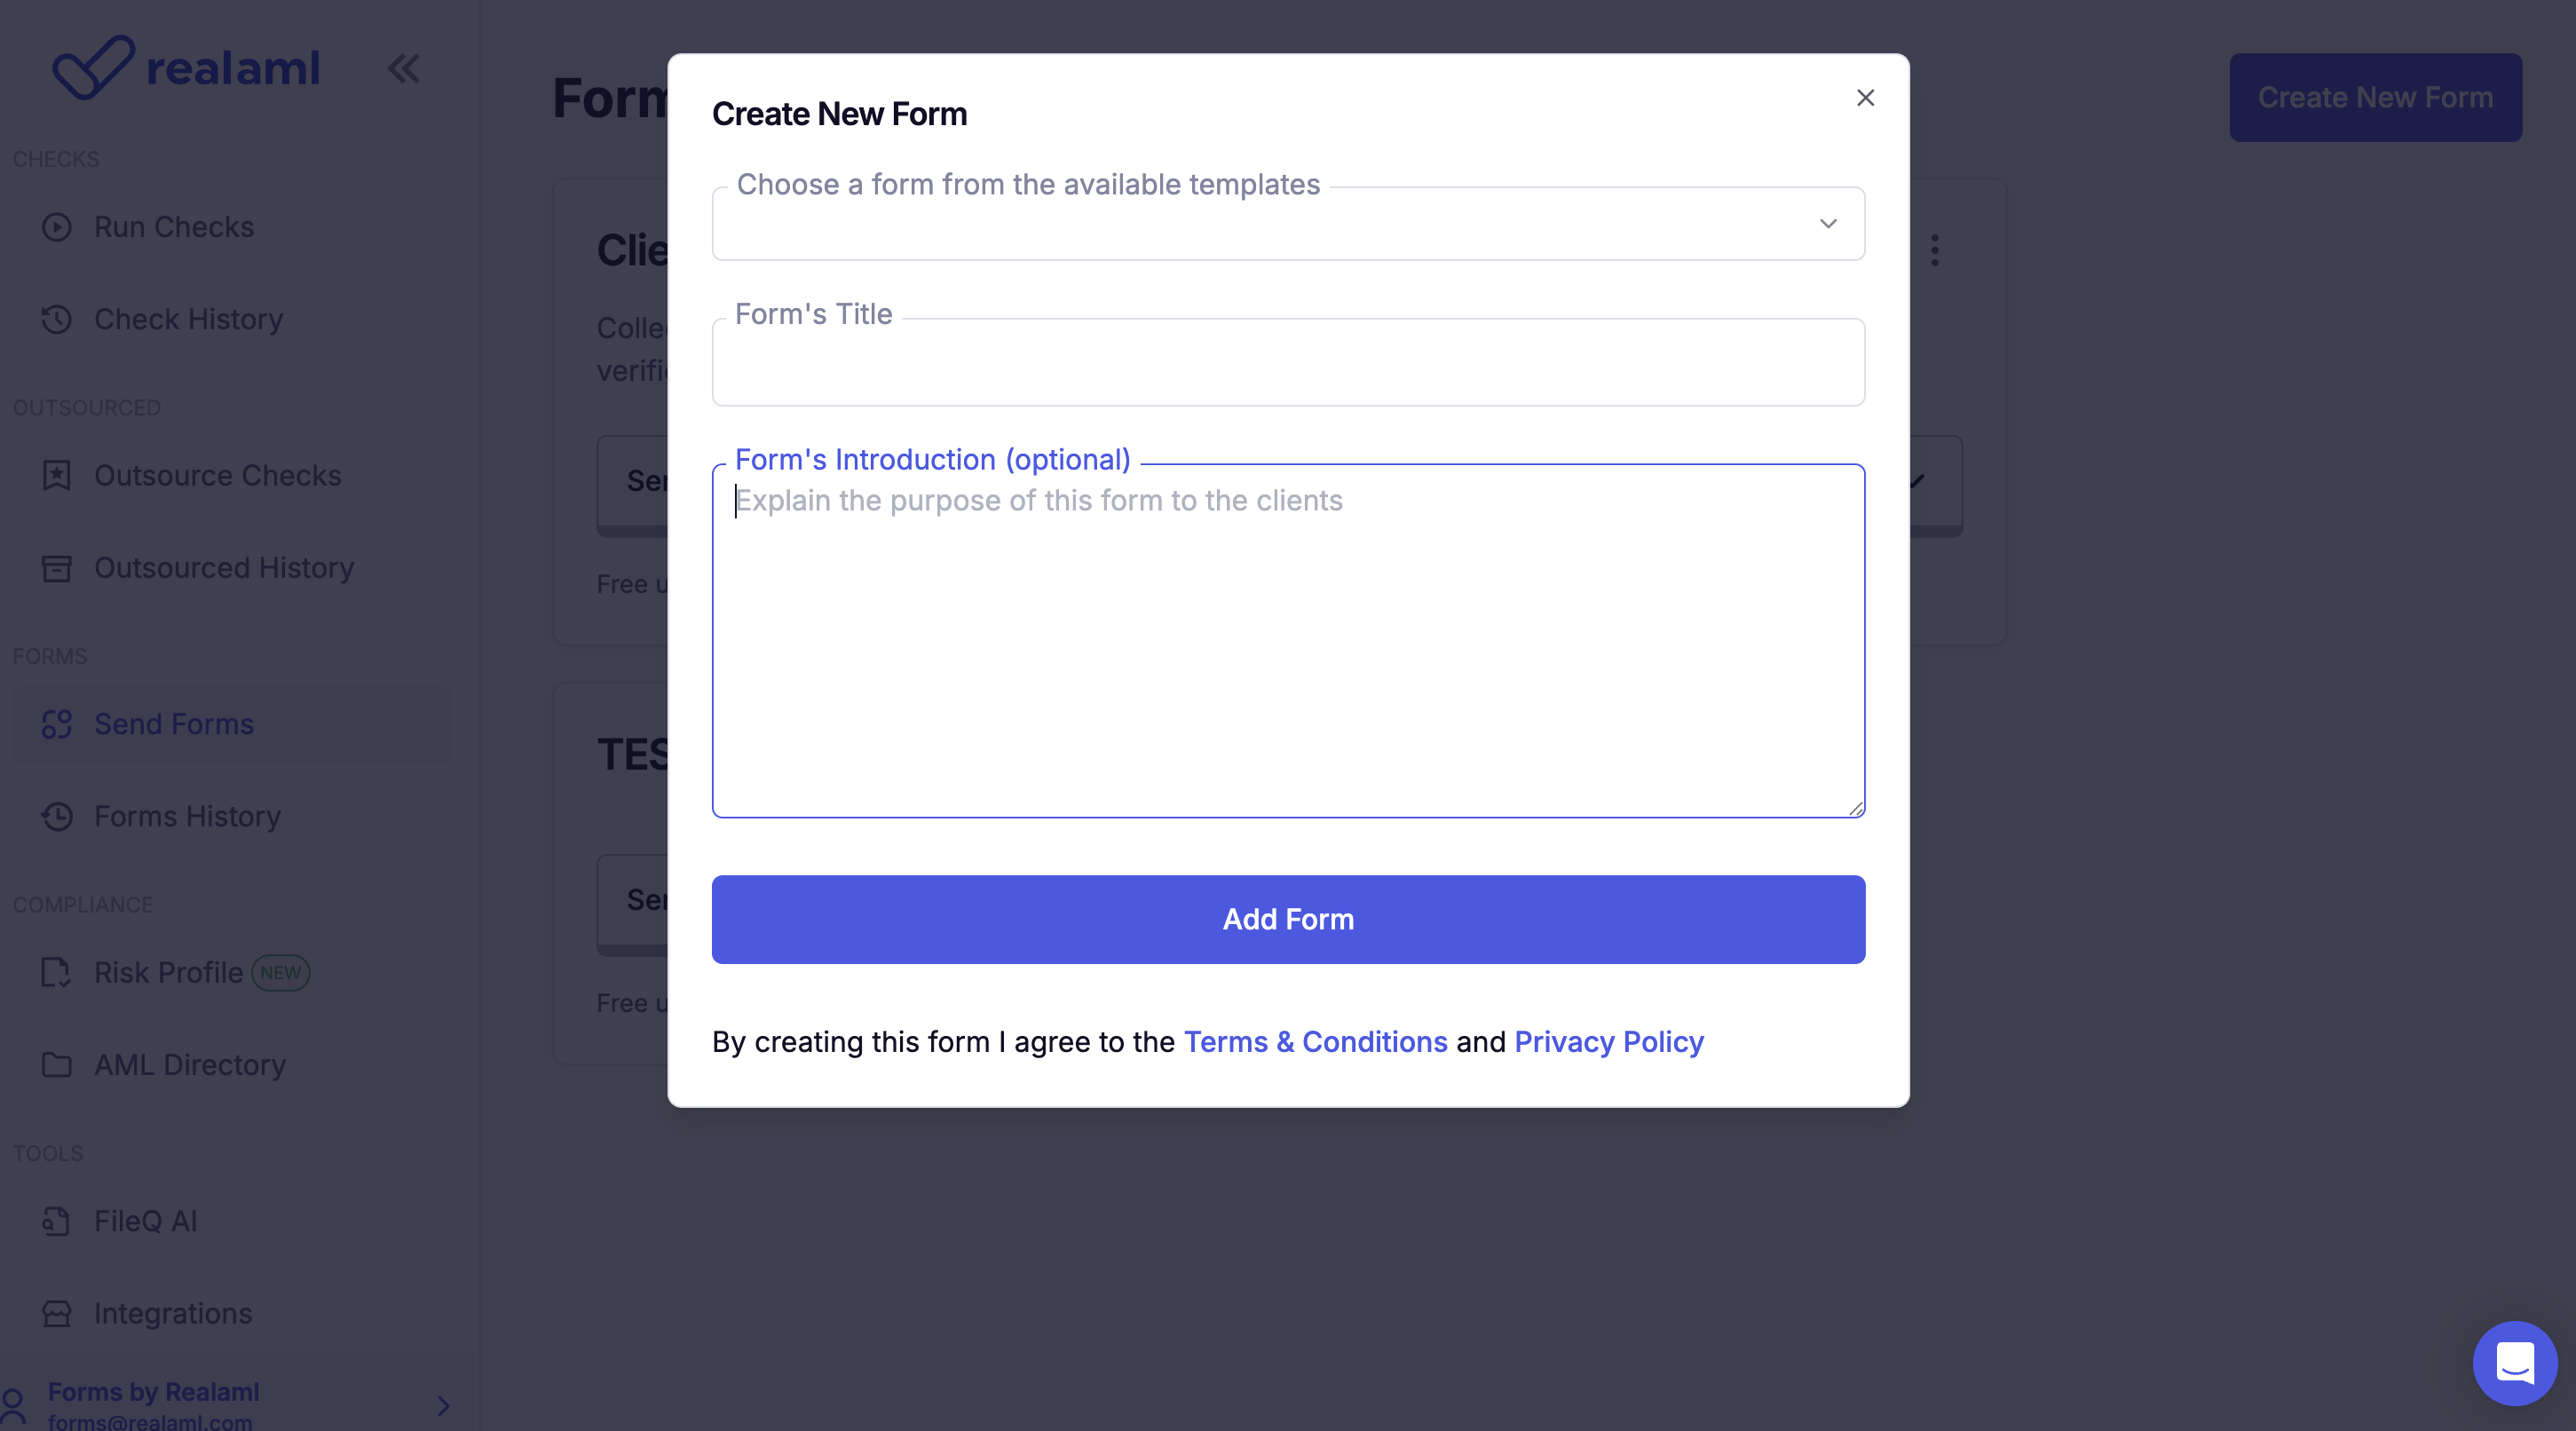Click the realaml logo icon
The image size is (2576, 1431).
tap(92, 67)
